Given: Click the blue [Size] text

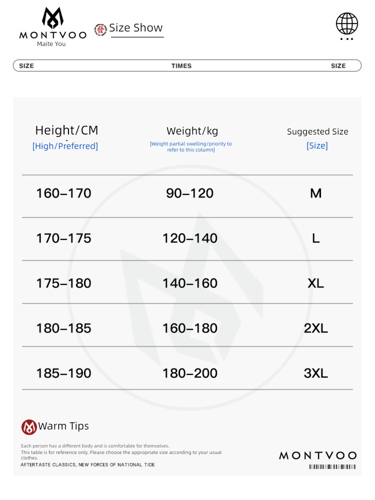Looking at the screenshot, I should coord(317,145).
